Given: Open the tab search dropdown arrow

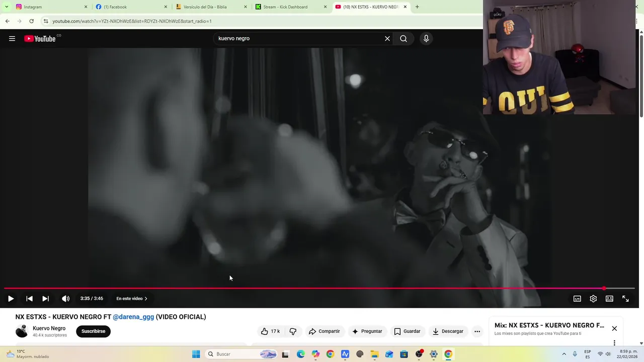Looking at the screenshot, I should tap(7, 7).
